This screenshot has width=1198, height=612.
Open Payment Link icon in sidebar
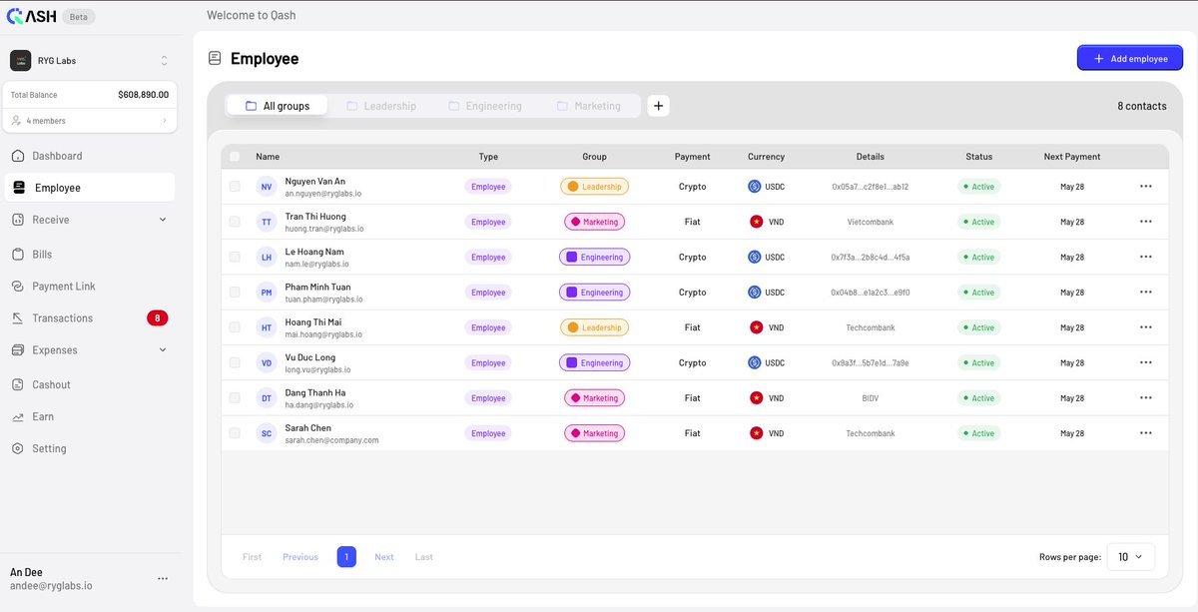click(17, 287)
